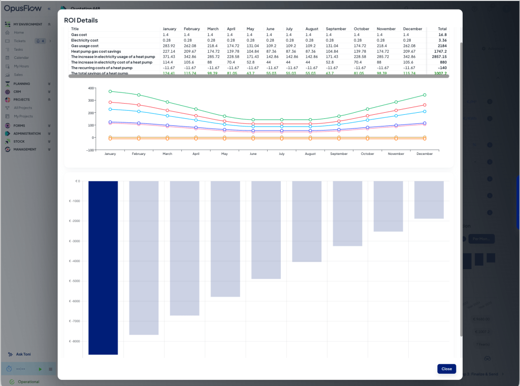Click the dialog vertical scrollbar

tap(461, 189)
